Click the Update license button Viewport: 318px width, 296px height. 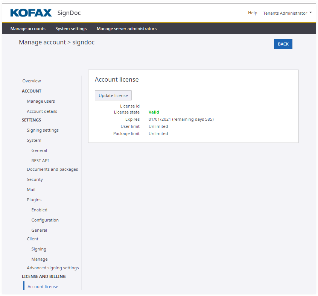click(x=113, y=96)
